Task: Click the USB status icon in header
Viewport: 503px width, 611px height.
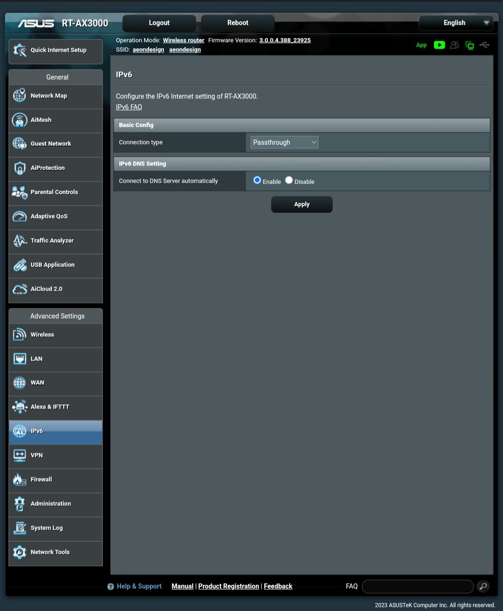Action: click(484, 45)
